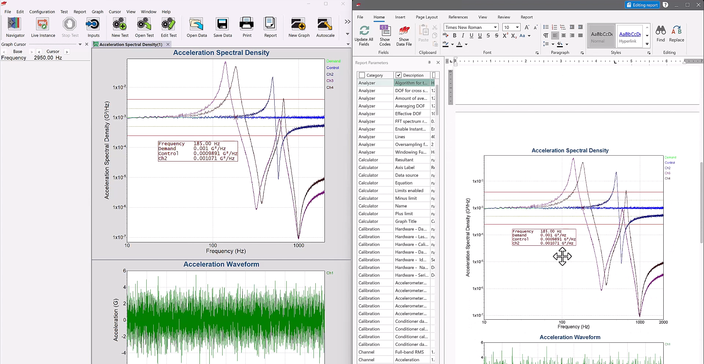Image resolution: width=704 pixels, height=364 pixels.
Task: Open the Inputs settings
Action: (x=93, y=27)
